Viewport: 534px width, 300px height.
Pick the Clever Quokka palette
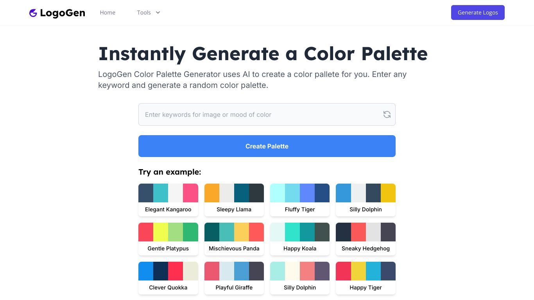(x=168, y=278)
